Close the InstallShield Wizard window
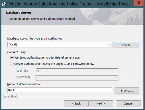145x110 pixels. pyautogui.click(x=139, y=3)
